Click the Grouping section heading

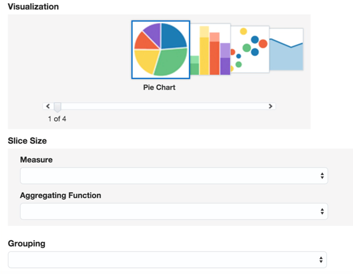coord(27,243)
